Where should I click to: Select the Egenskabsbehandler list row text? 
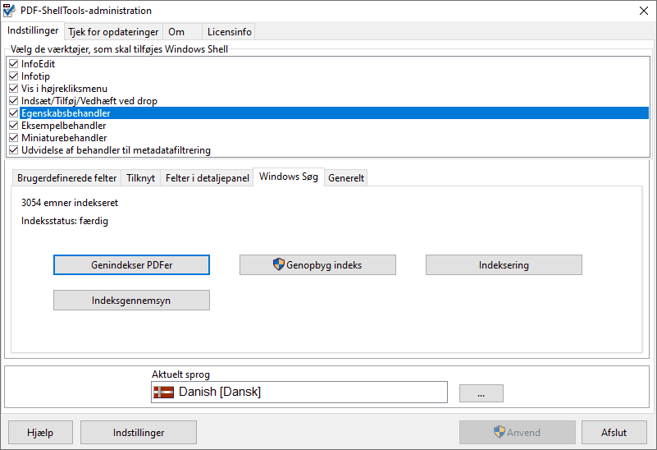point(66,113)
